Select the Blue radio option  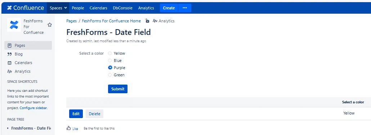(110, 60)
